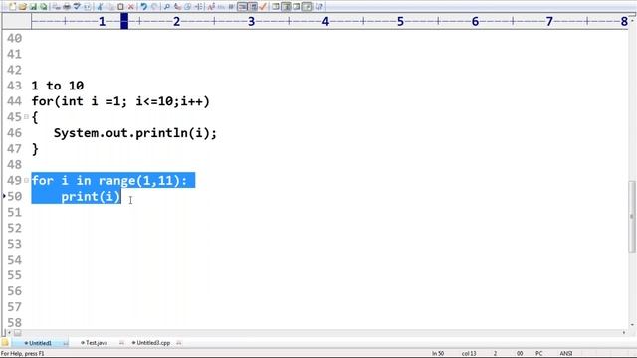Viewport: 637px width, 358px height.
Task: Click the horizontal scrollbar right arrow
Action: [624, 332]
